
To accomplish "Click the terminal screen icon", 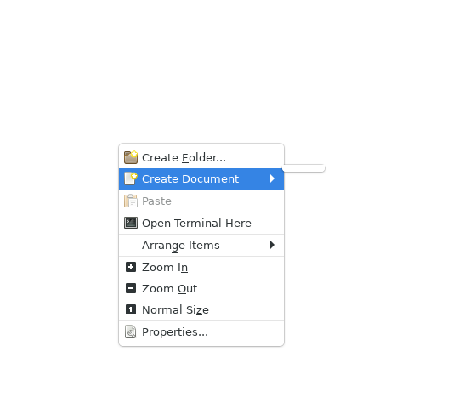I will point(131,223).
